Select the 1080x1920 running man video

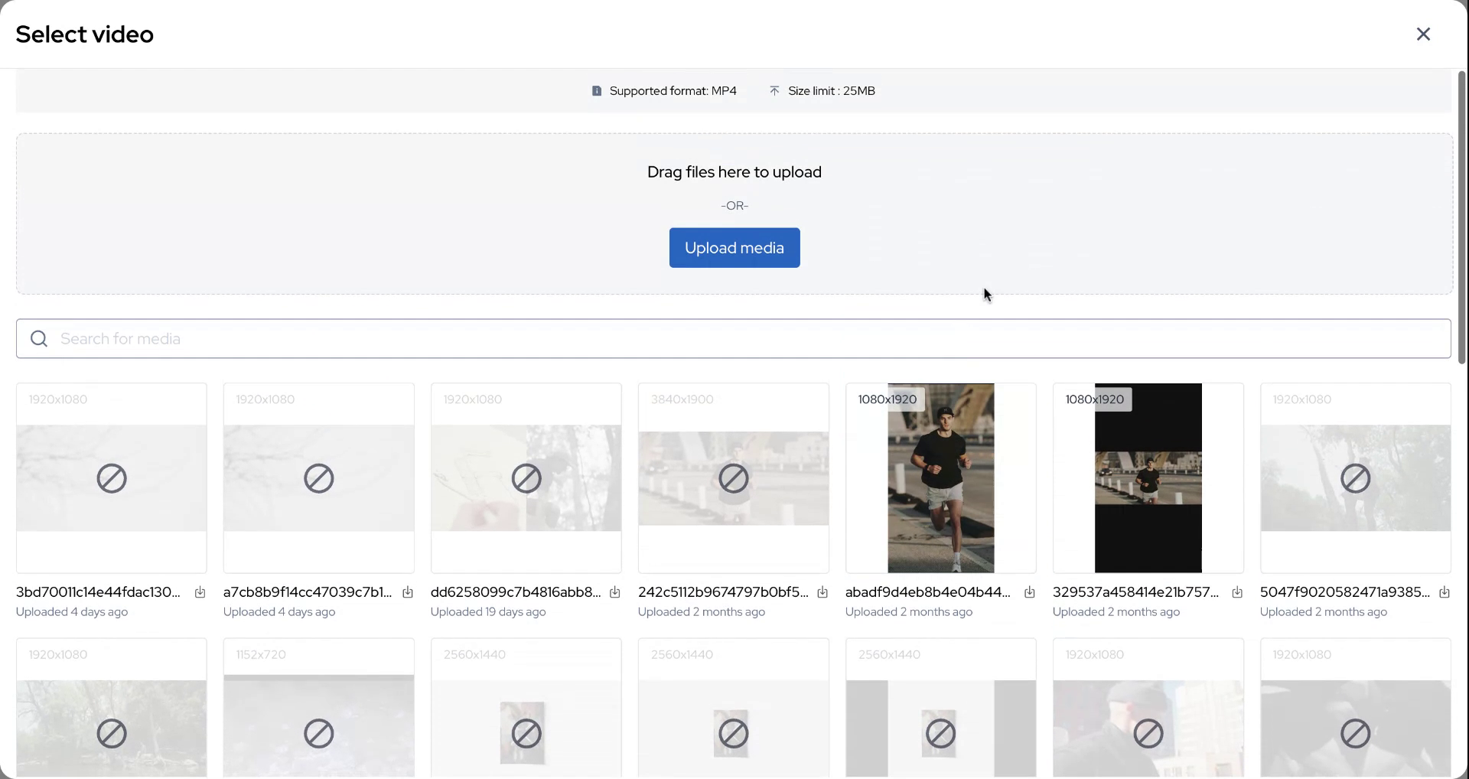(x=940, y=478)
